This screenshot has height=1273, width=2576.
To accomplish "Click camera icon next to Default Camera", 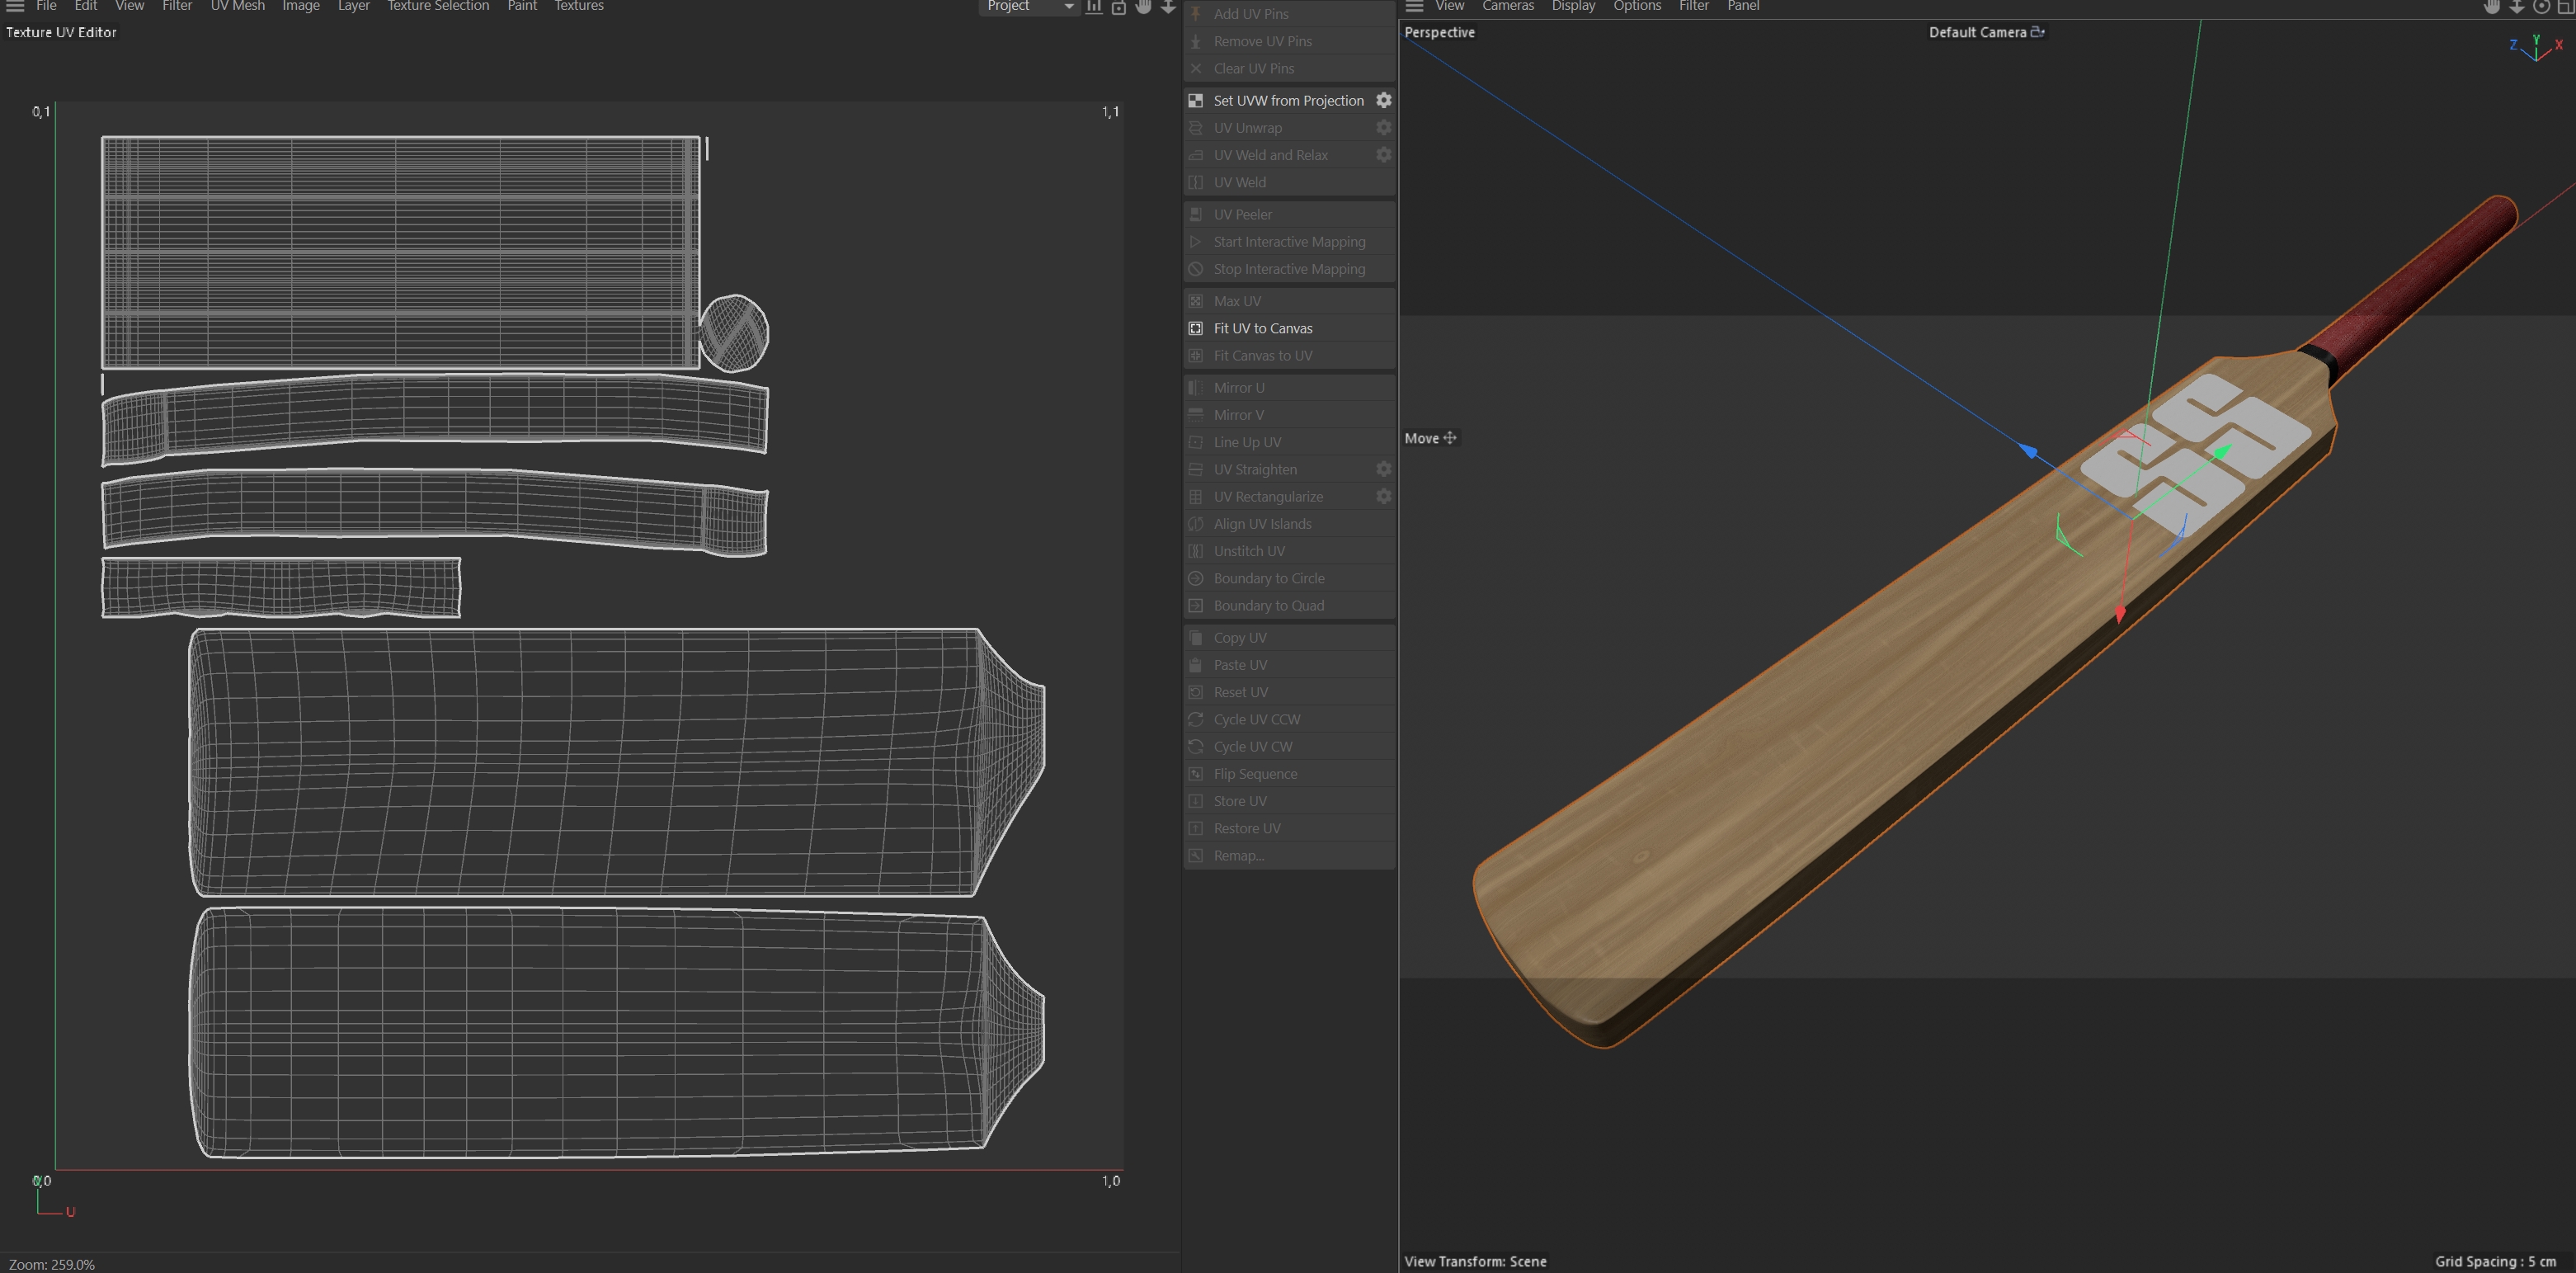I will tap(2038, 32).
